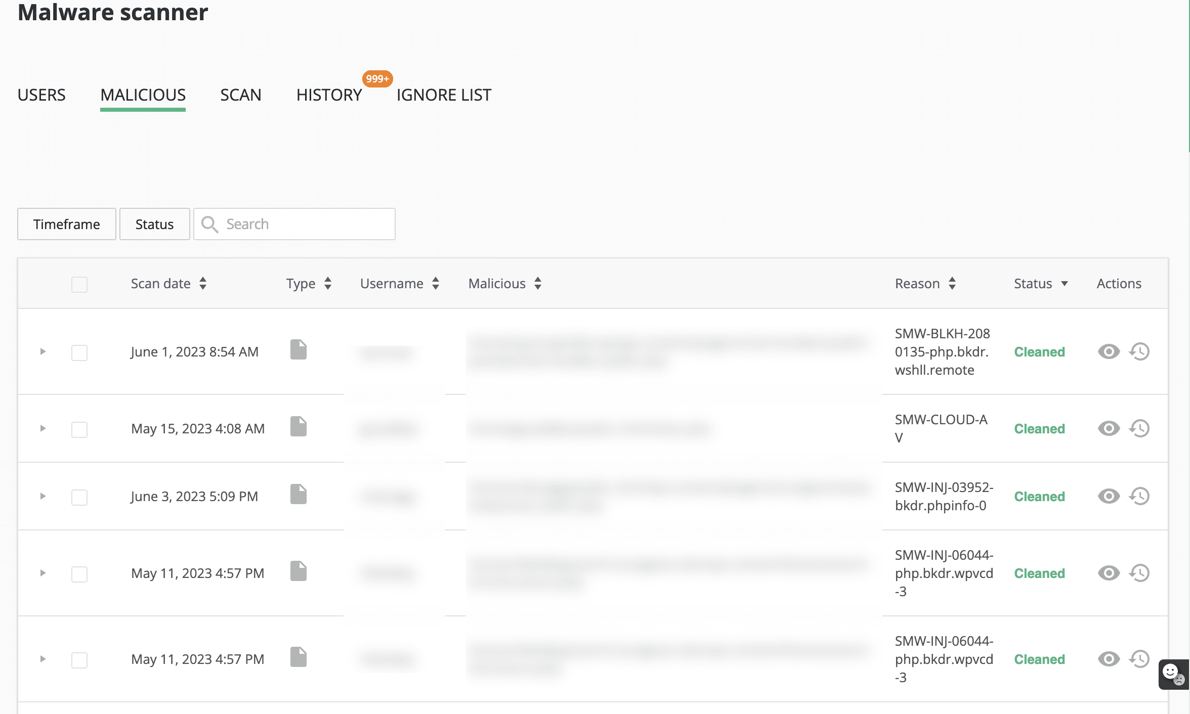Switch to the HISTORY tab
1190x714 pixels.
(x=329, y=95)
